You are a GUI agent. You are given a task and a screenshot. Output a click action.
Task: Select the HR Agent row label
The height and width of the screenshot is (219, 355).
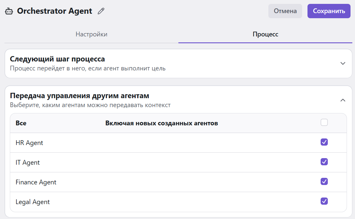[29, 143]
